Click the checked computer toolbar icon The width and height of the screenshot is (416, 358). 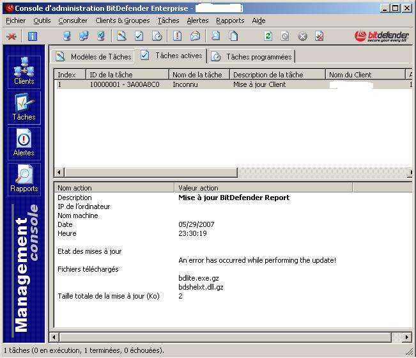click(x=101, y=36)
